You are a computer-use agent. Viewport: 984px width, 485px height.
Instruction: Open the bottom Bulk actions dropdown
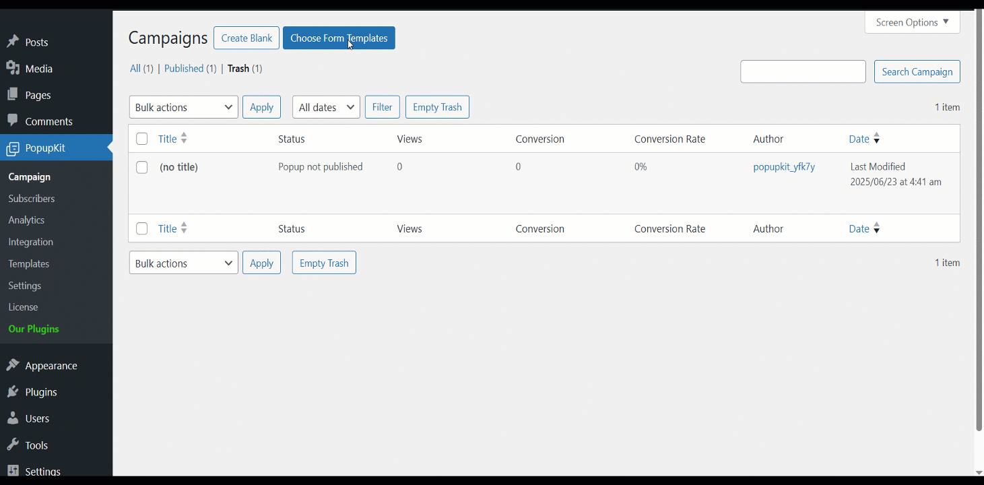coord(184,263)
